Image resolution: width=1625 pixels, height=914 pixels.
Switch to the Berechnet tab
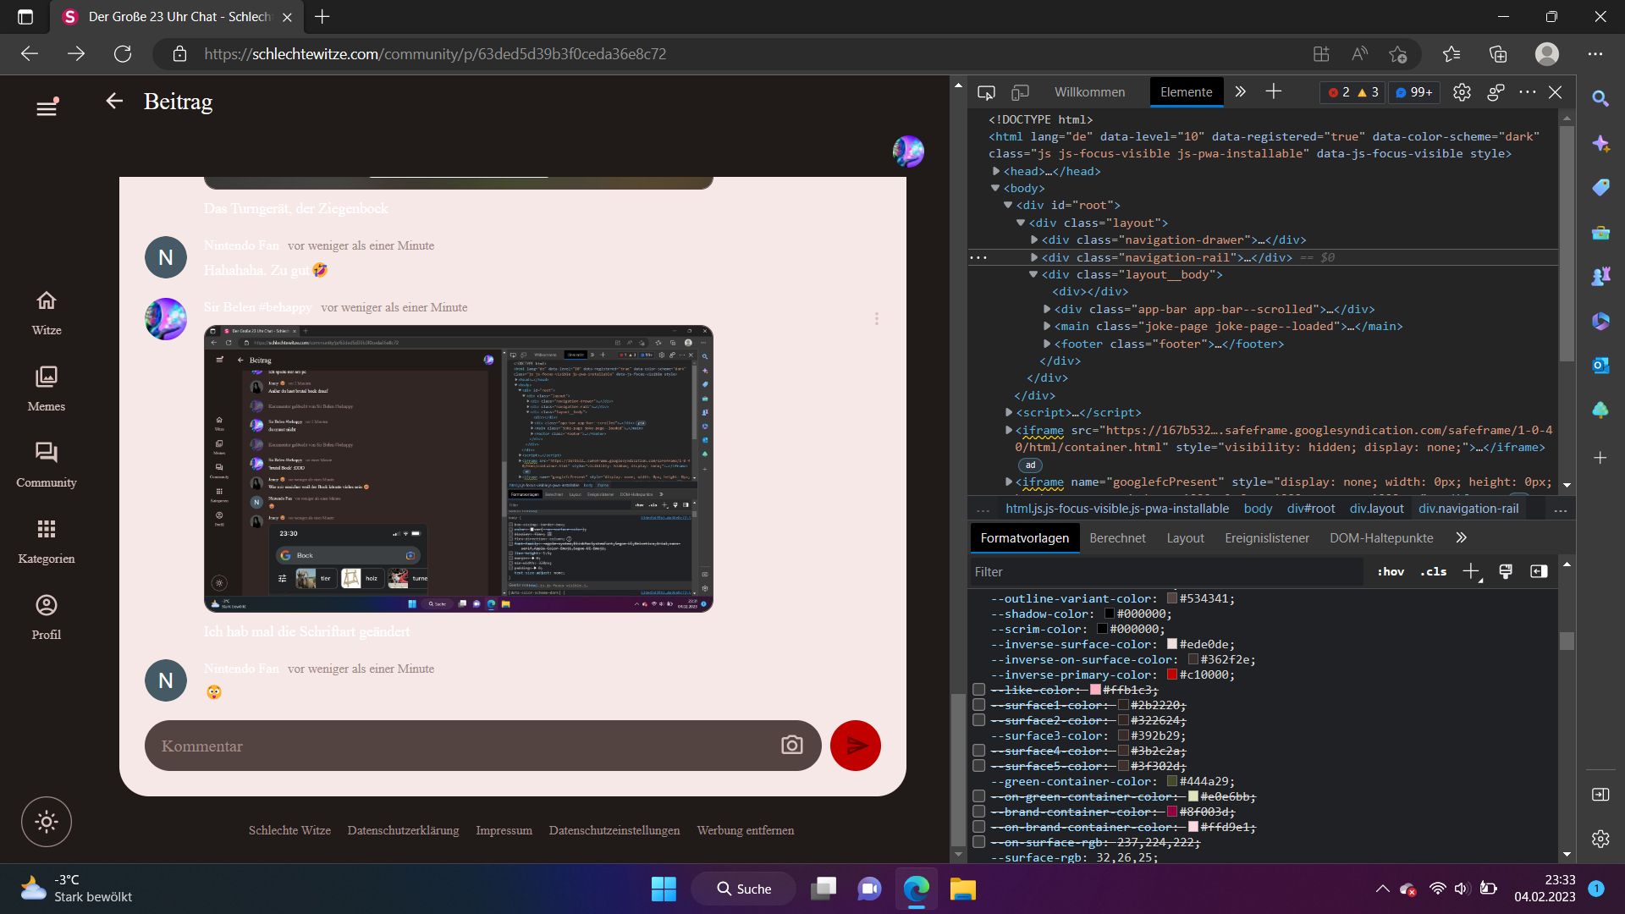tap(1117, 538)
